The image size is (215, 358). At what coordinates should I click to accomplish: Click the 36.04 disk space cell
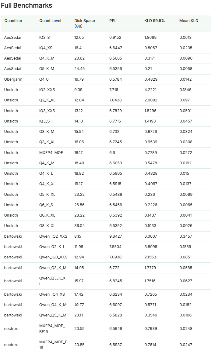(79, 226)
